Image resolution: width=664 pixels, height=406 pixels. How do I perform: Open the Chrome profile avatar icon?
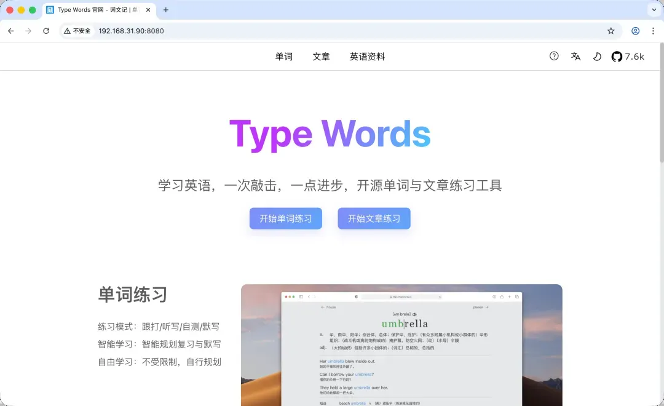(636, 31)
